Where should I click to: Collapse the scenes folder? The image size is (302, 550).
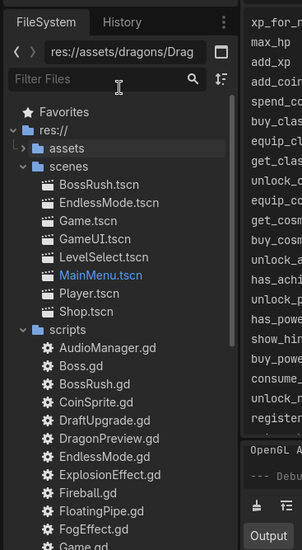23,167
